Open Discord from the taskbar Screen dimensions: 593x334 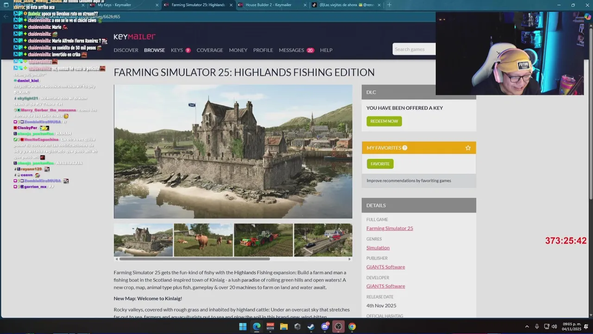[x=325, y=327]
